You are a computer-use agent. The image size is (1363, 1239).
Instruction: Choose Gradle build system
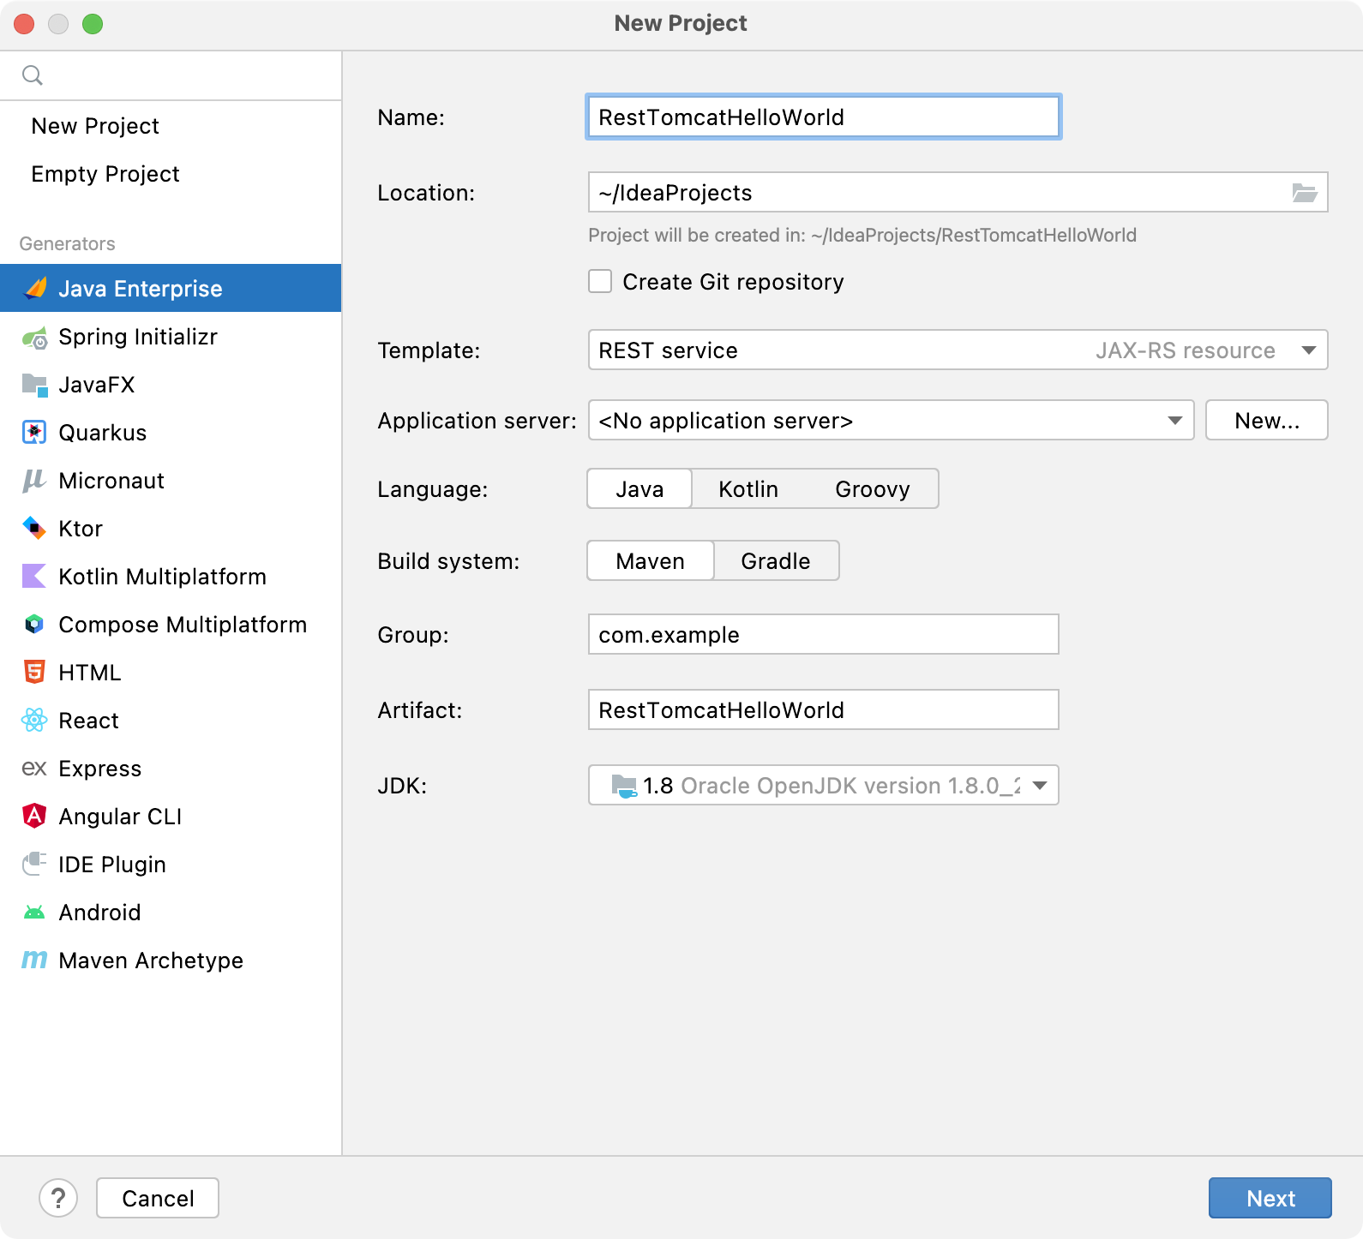776,561
